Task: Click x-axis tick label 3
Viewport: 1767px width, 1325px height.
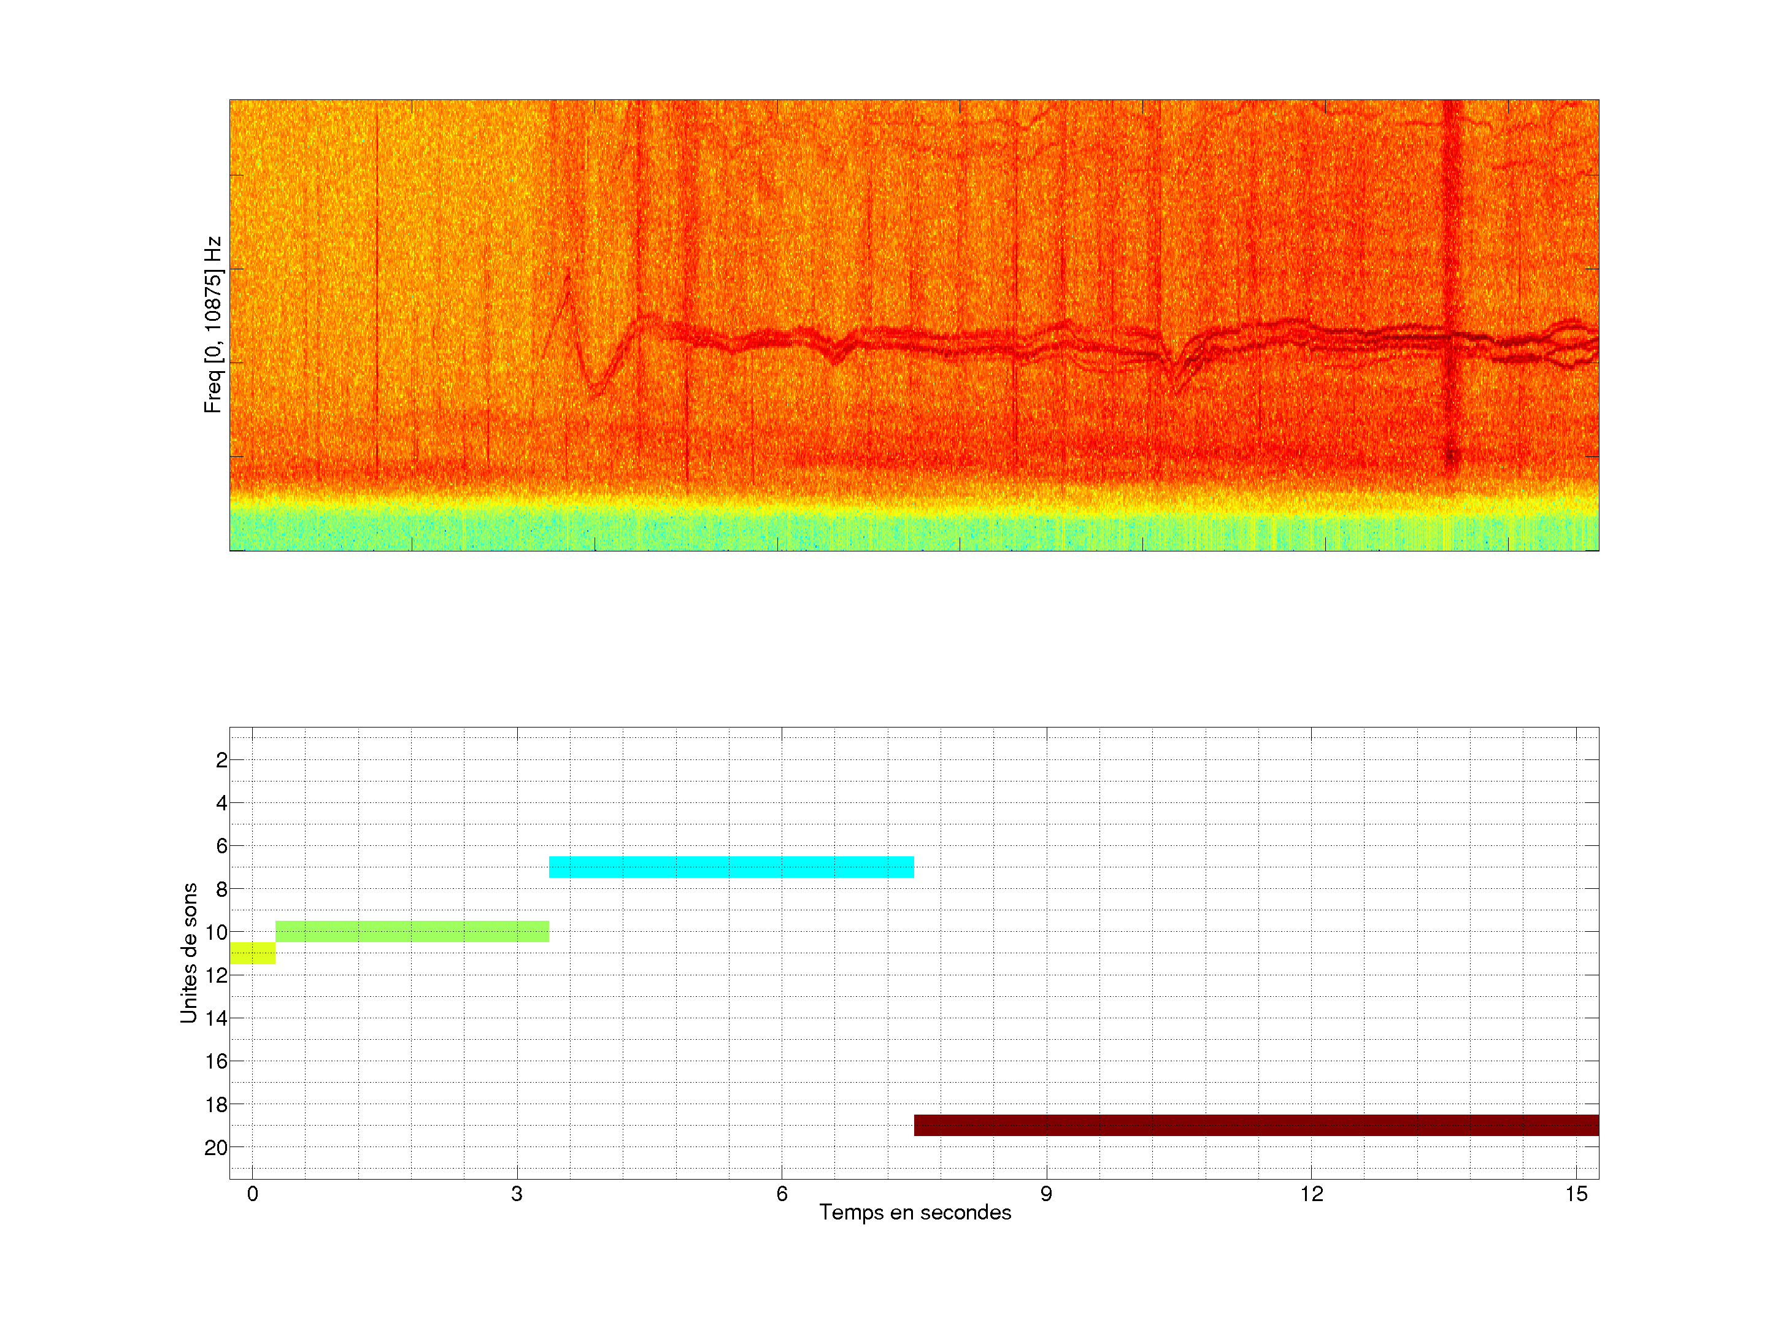Action: tap(517, 1194)
